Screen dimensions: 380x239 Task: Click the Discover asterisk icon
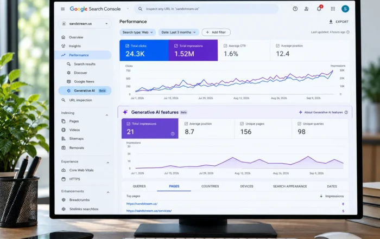pyautogui.click(x=68, y=73)
